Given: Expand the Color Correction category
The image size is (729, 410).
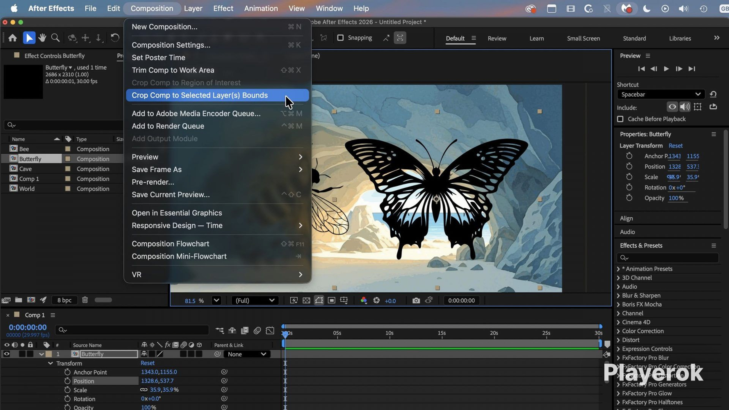Looking at the screenshot, I should pos(618,331).
